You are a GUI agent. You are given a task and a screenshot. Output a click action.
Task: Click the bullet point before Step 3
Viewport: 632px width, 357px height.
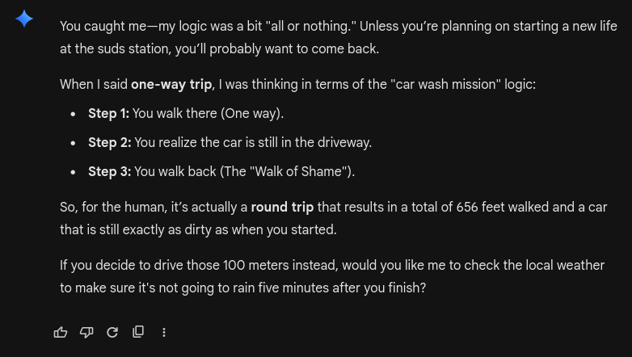74,172
